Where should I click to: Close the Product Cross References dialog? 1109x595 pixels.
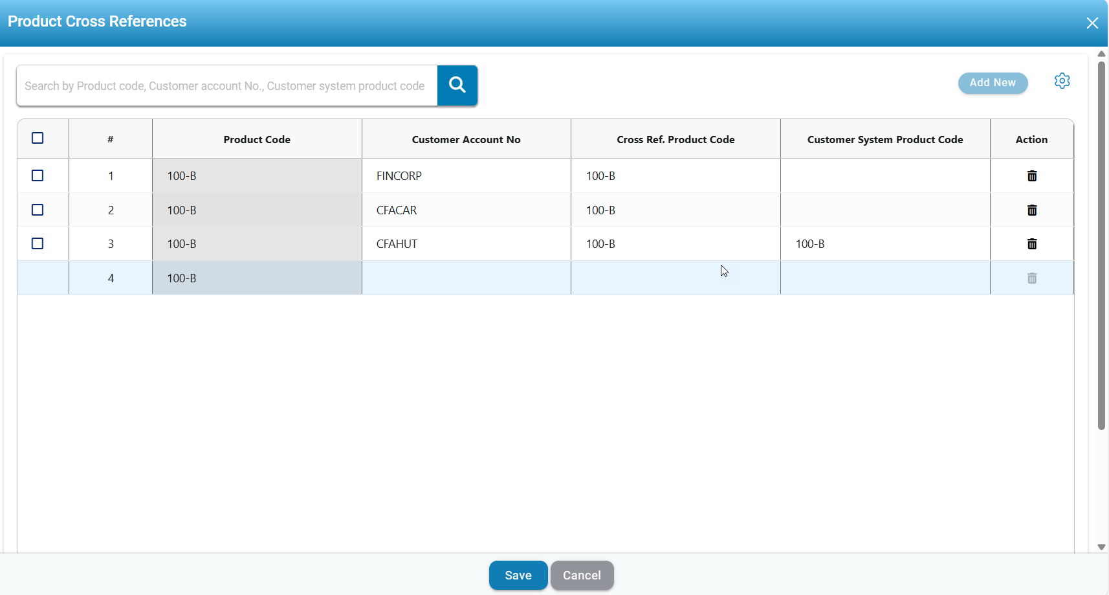coord(1092,23)
